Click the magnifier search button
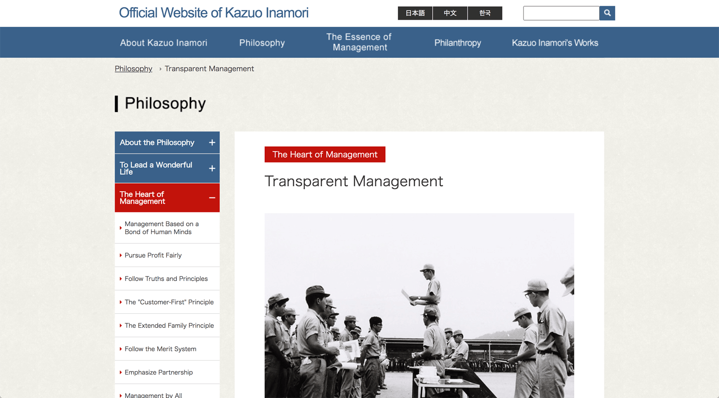Viewport: 719px width, 398px height. pos(607,13)
